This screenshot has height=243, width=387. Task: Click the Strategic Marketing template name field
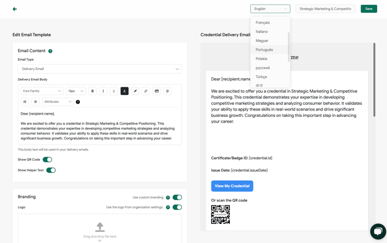point(325,9)
